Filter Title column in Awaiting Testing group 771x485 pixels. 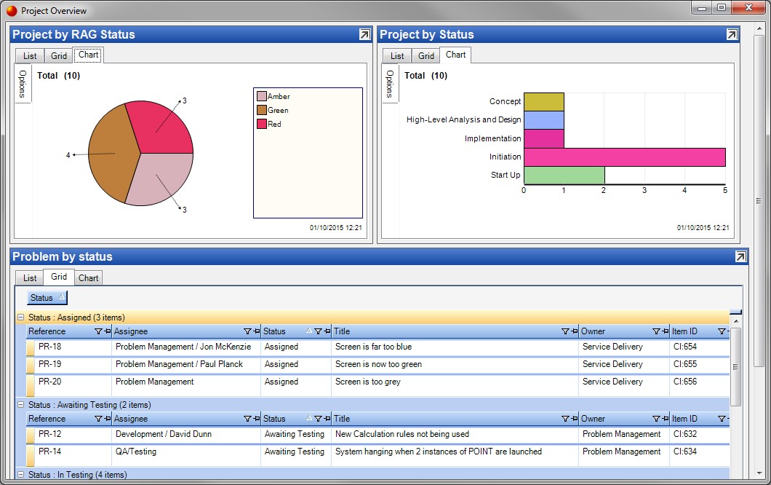[565, 419]
